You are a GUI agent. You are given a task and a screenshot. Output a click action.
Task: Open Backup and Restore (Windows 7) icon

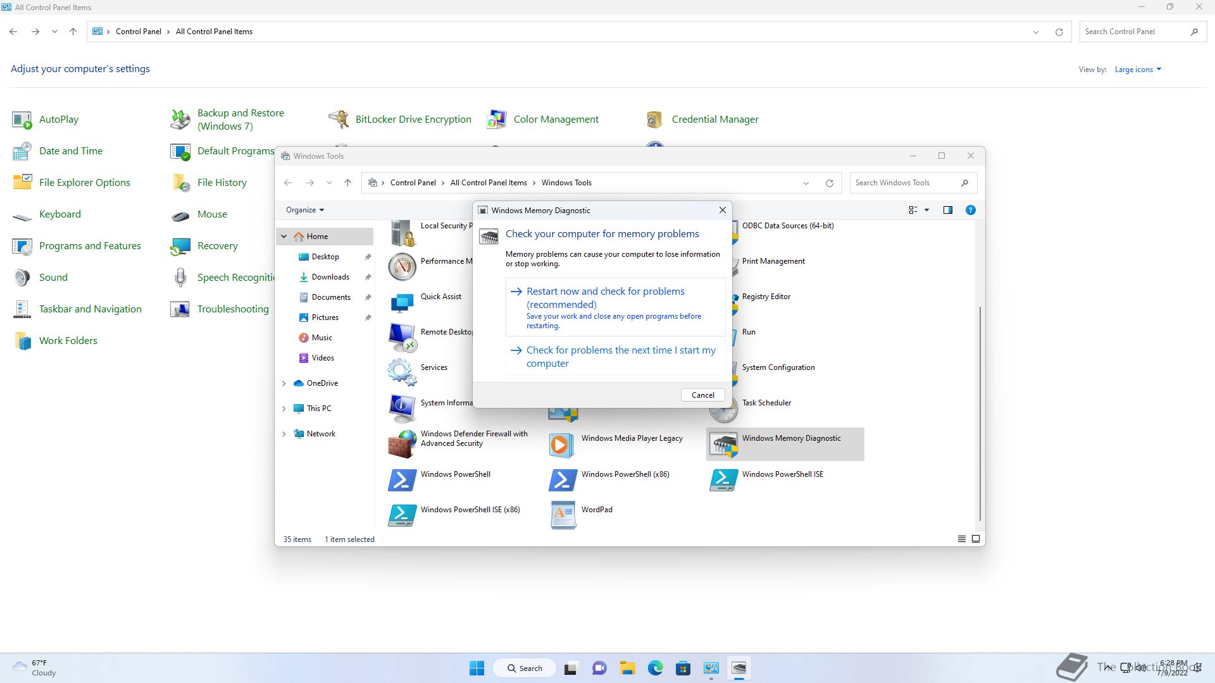point(180,120)
